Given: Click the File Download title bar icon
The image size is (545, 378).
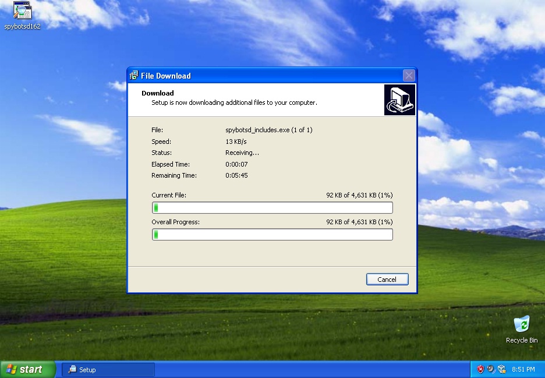Looking at the screenshot, I should 134,76.
